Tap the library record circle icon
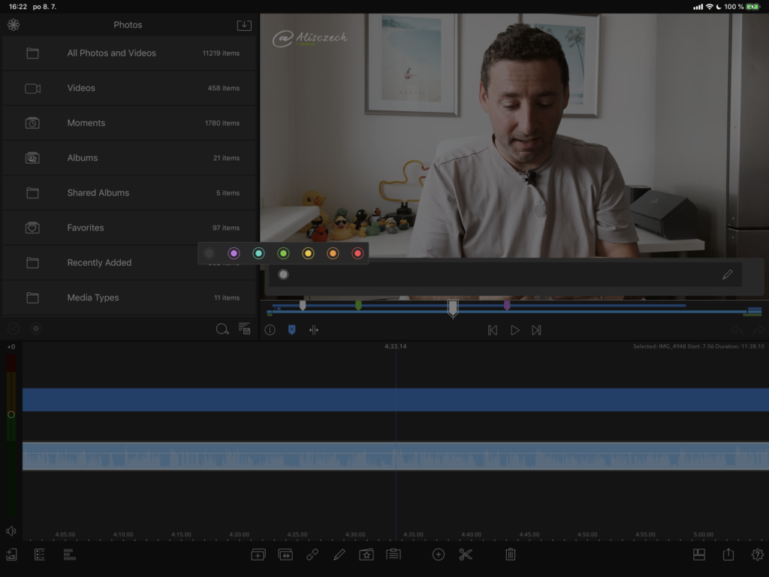Screen dimensions: 769x577 tap(36, 329)
